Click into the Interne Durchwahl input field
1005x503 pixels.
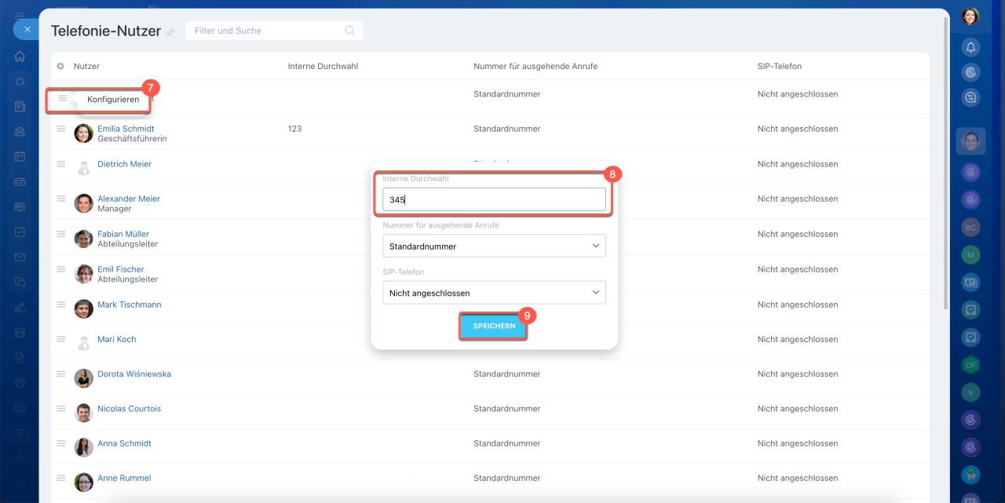pos(494,200)
